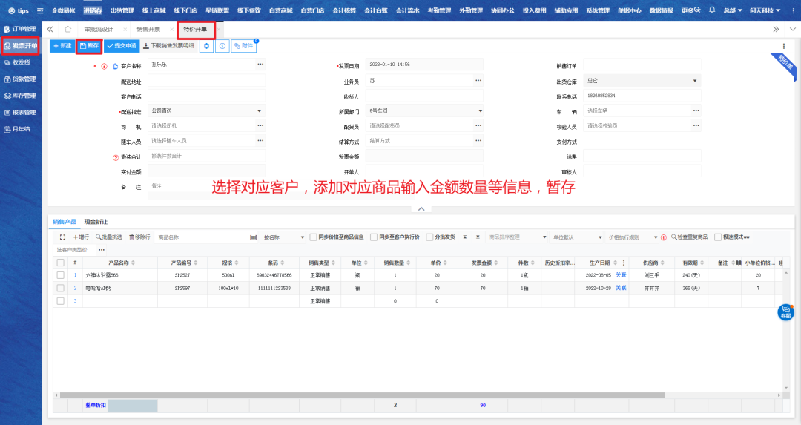Viewport: 801px width, 425px height.
Task: Click the 整单折扣 input field
Action: (133, 406)
